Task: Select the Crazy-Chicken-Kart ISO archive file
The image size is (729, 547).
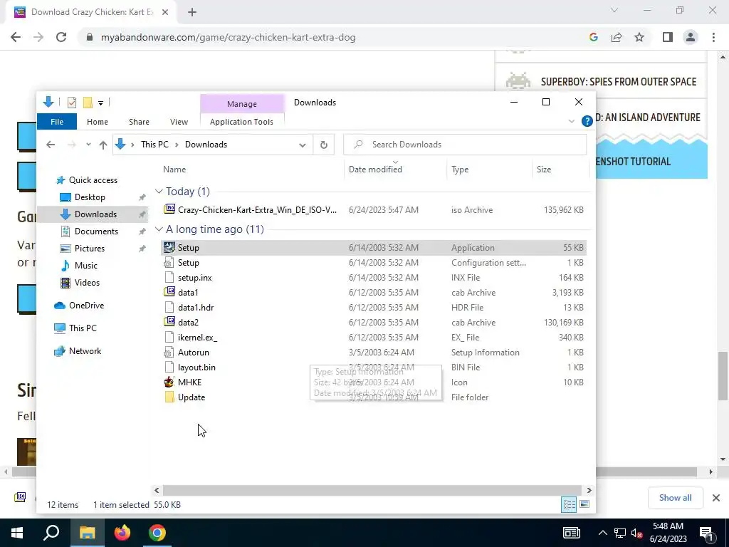Action: (x=373, y=210)
